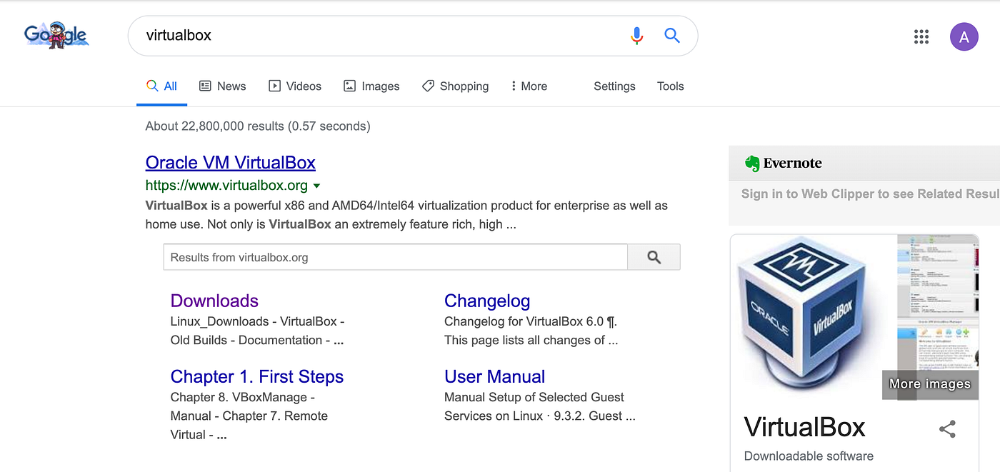Open the Changelog sitelink
Screen dimensions: 1000x472
point(487,301)
